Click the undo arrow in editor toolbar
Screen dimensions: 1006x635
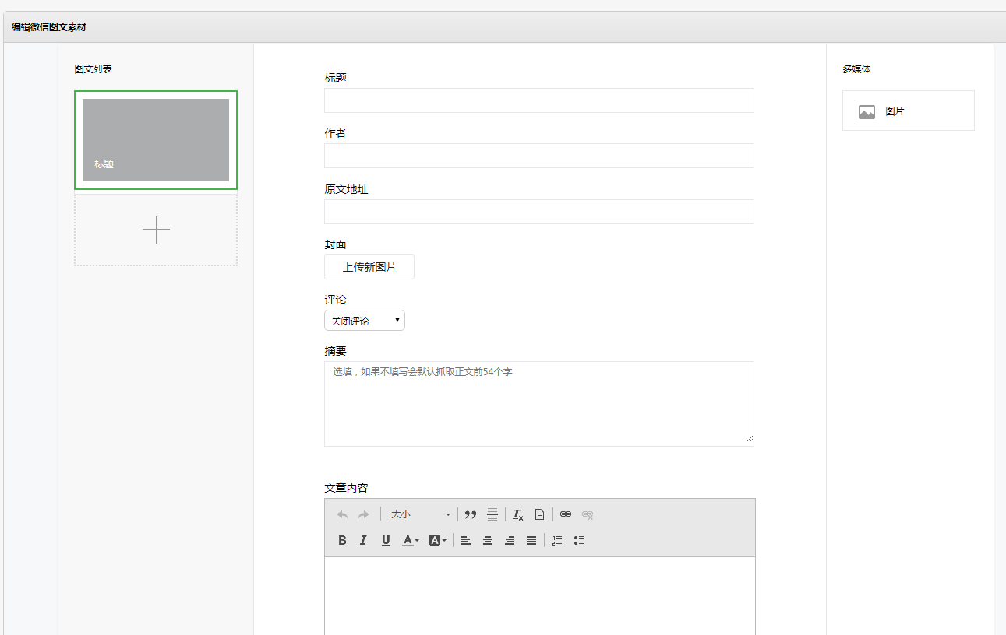pos(342,514)
